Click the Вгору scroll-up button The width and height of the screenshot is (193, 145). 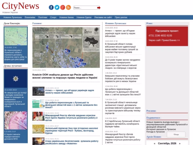176,135
